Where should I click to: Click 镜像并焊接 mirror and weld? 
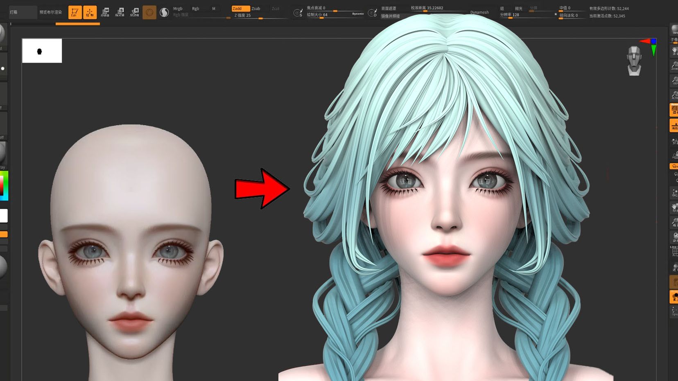point(390,16)
